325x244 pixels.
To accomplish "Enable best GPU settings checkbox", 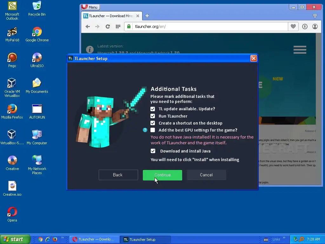I will [153, 130].
